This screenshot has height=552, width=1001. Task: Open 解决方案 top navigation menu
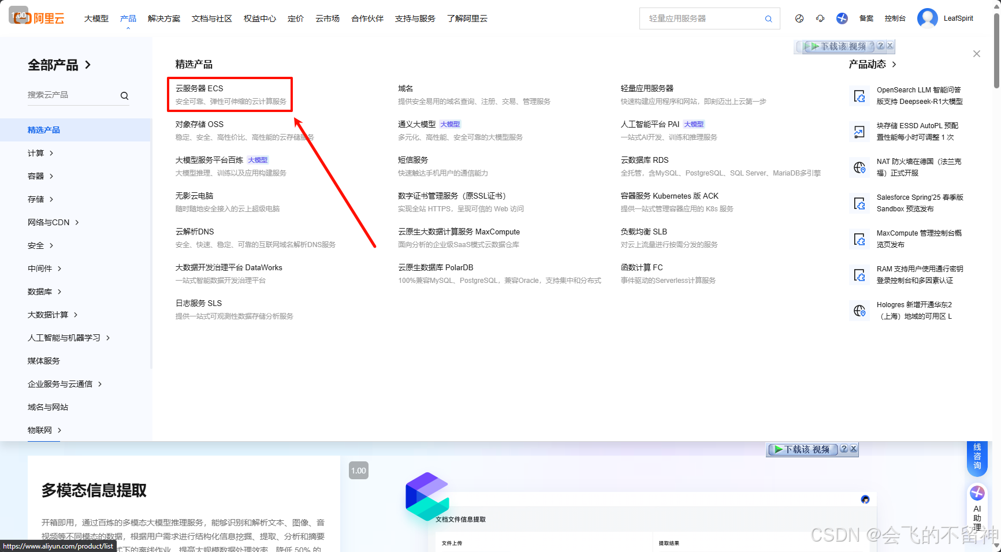pos(164,18)
